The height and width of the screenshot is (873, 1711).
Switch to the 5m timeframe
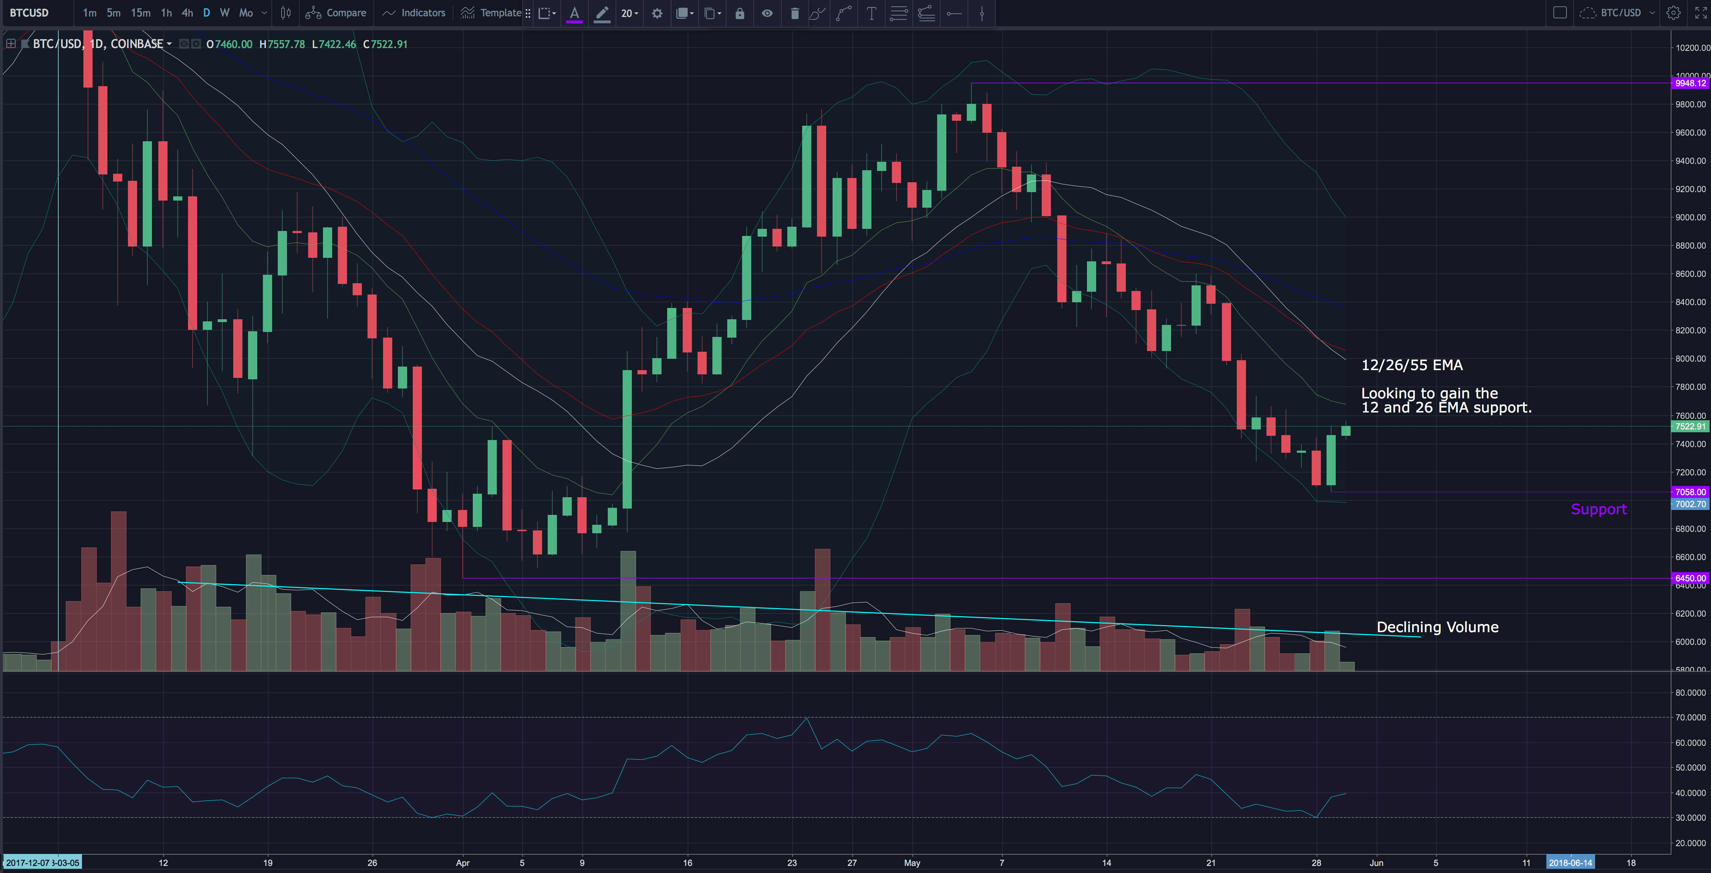coord(113,13)
